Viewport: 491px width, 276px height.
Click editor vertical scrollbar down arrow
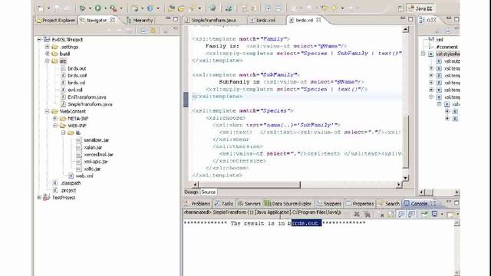click(406, 178)
